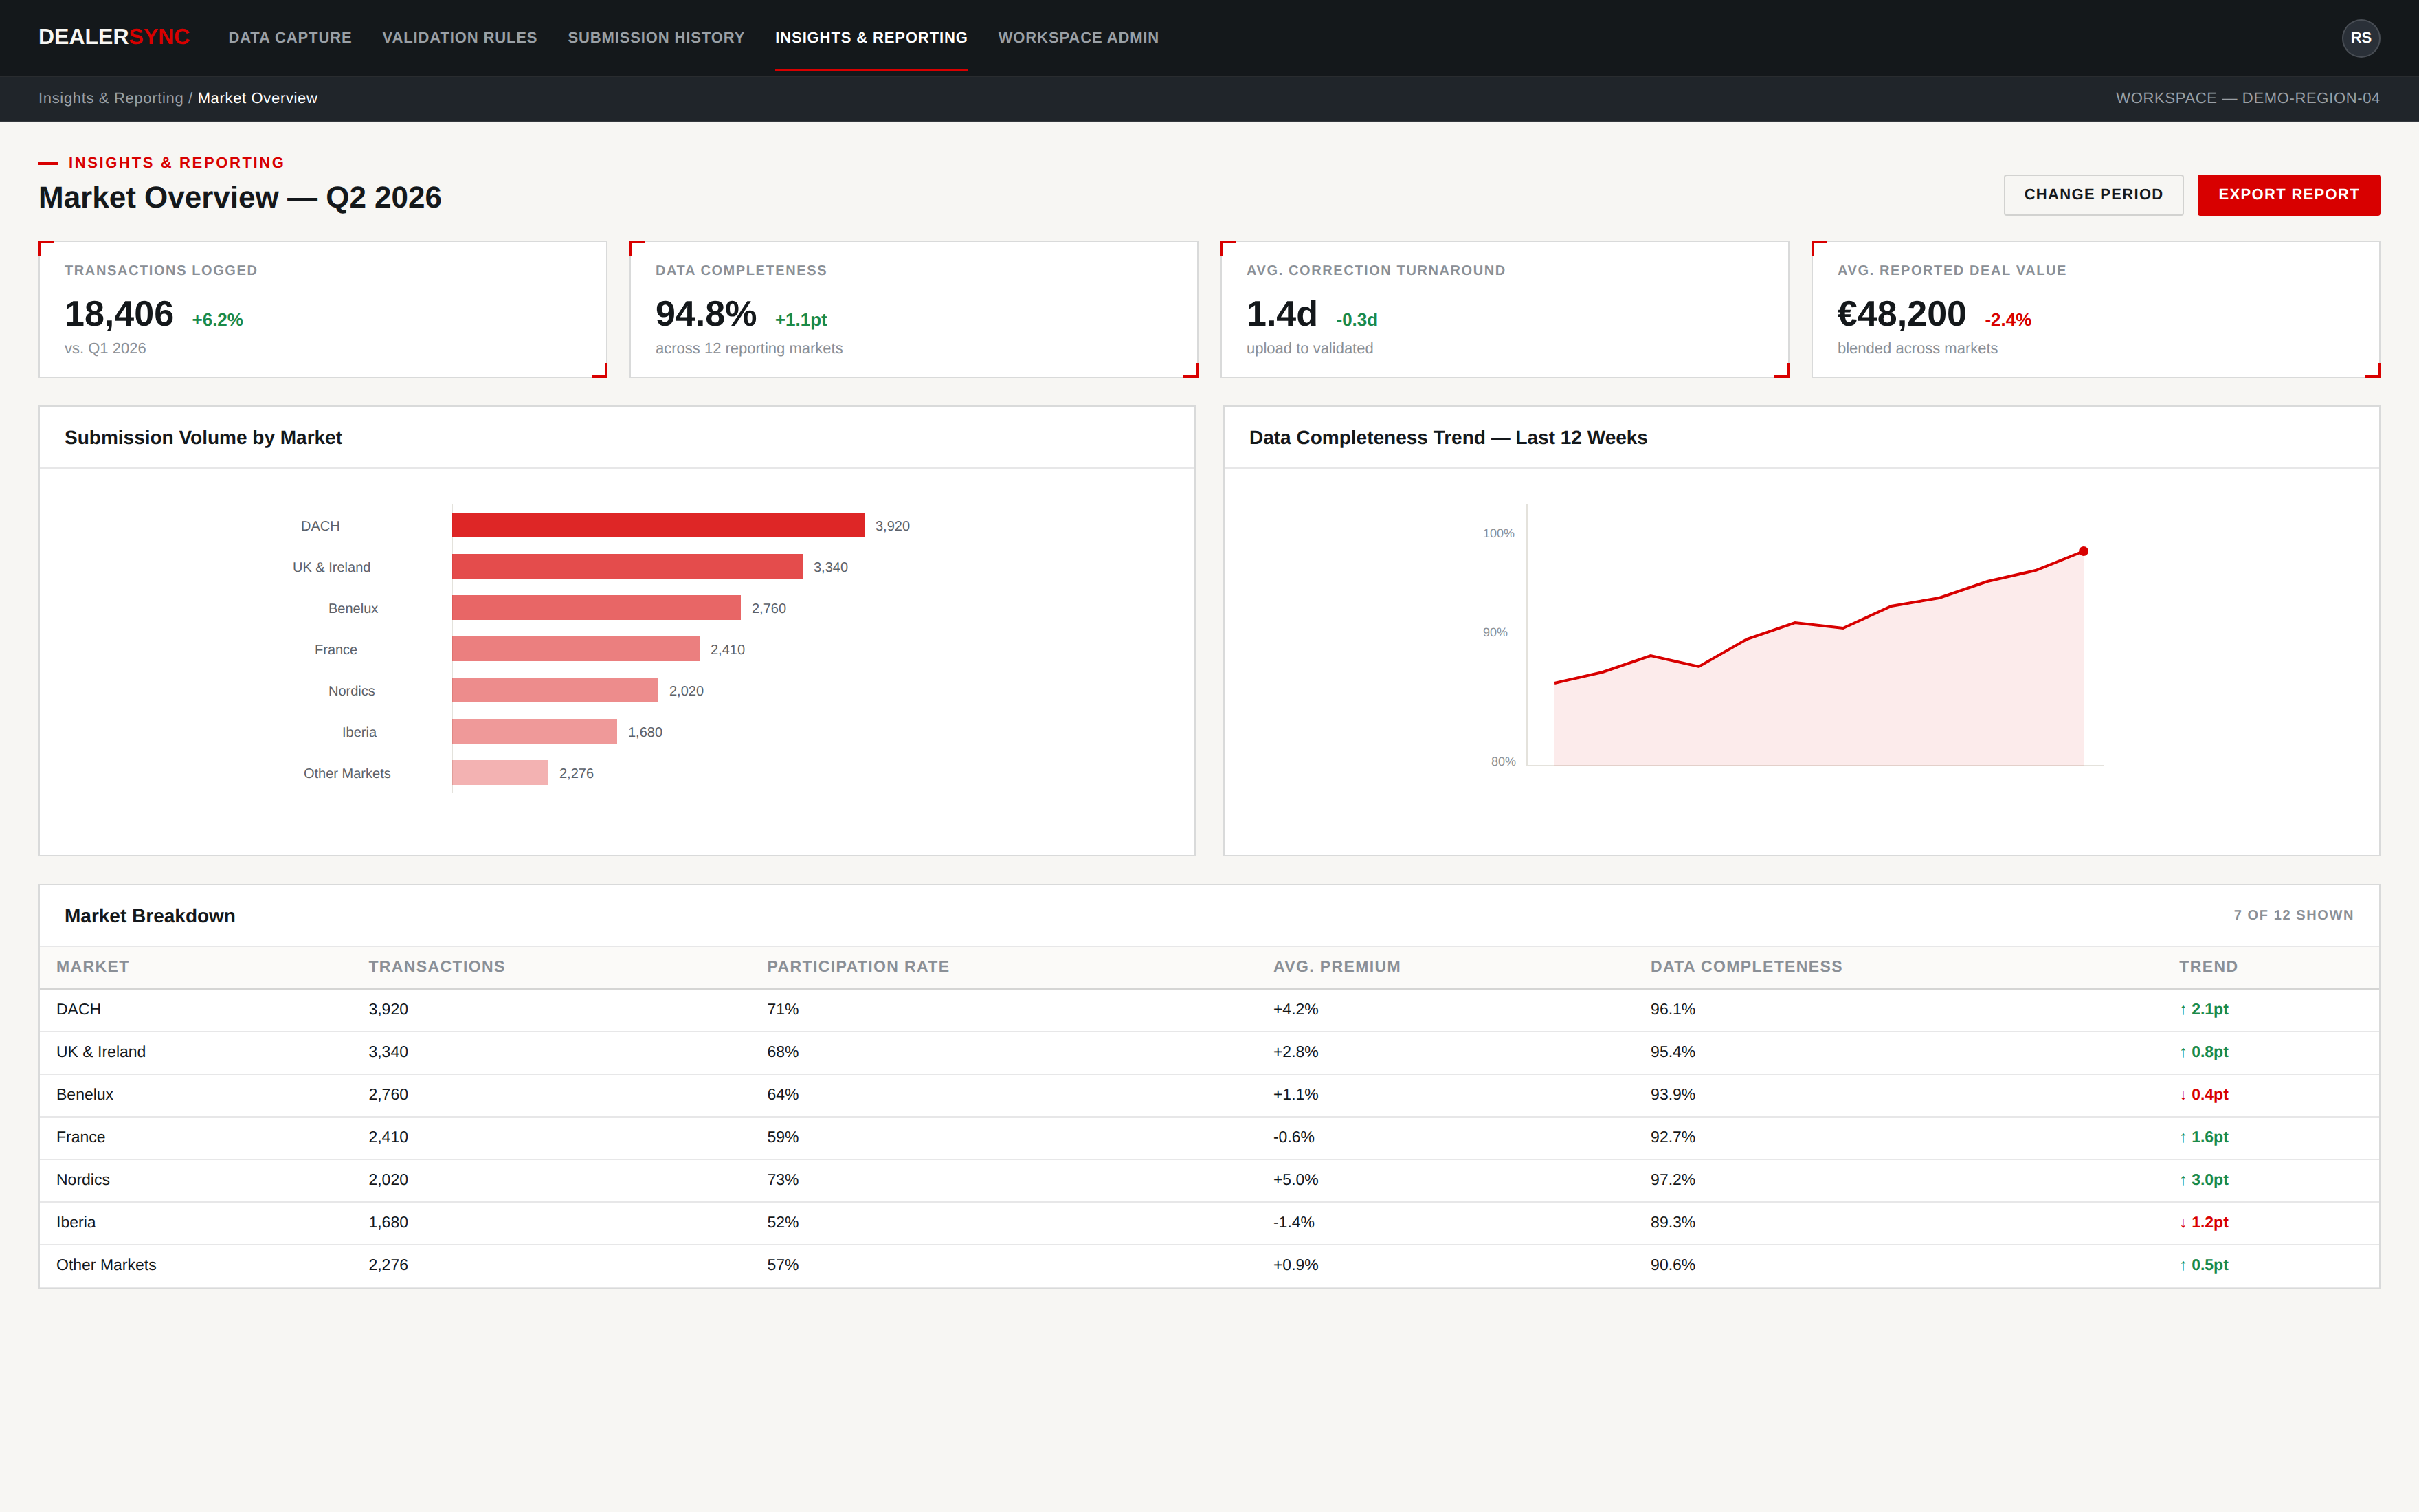The image size is (2419, 1512).
Task: Click Iberia market name in table
Action: coord(76,1222)
